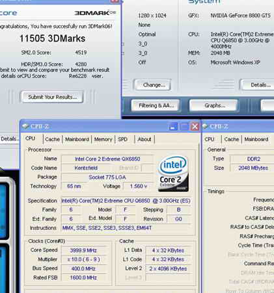
Task: Click the Voltage value 1.560 v
Action: (139, 186)
